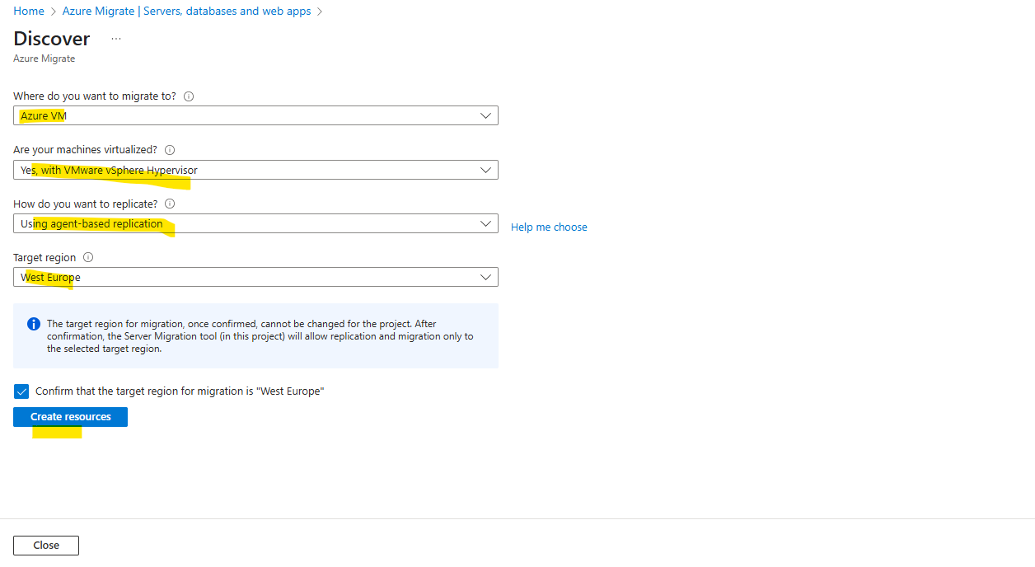The image size is (1035, 567).
Task: Click blue information icon in notice box
Action: click(34, 324)
